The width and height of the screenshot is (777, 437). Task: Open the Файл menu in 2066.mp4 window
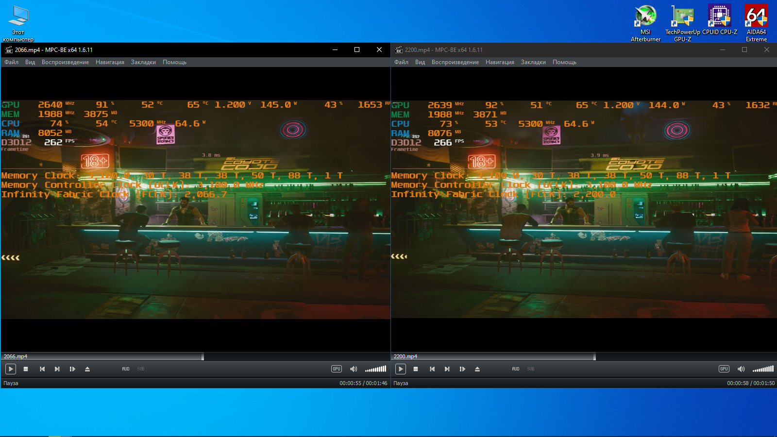click(x=11, y=62)
